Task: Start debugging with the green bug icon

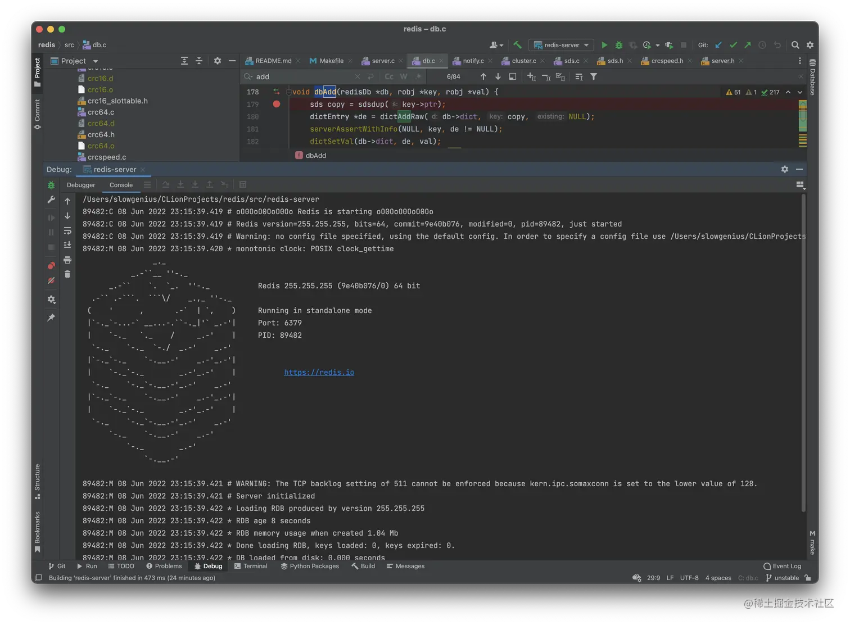Action: click(619, 45)
